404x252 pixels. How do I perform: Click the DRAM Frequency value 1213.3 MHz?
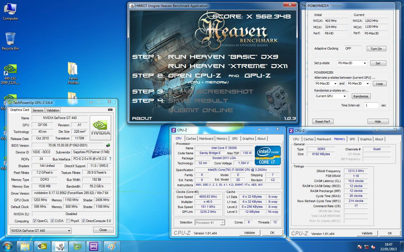tap(356, 171)
